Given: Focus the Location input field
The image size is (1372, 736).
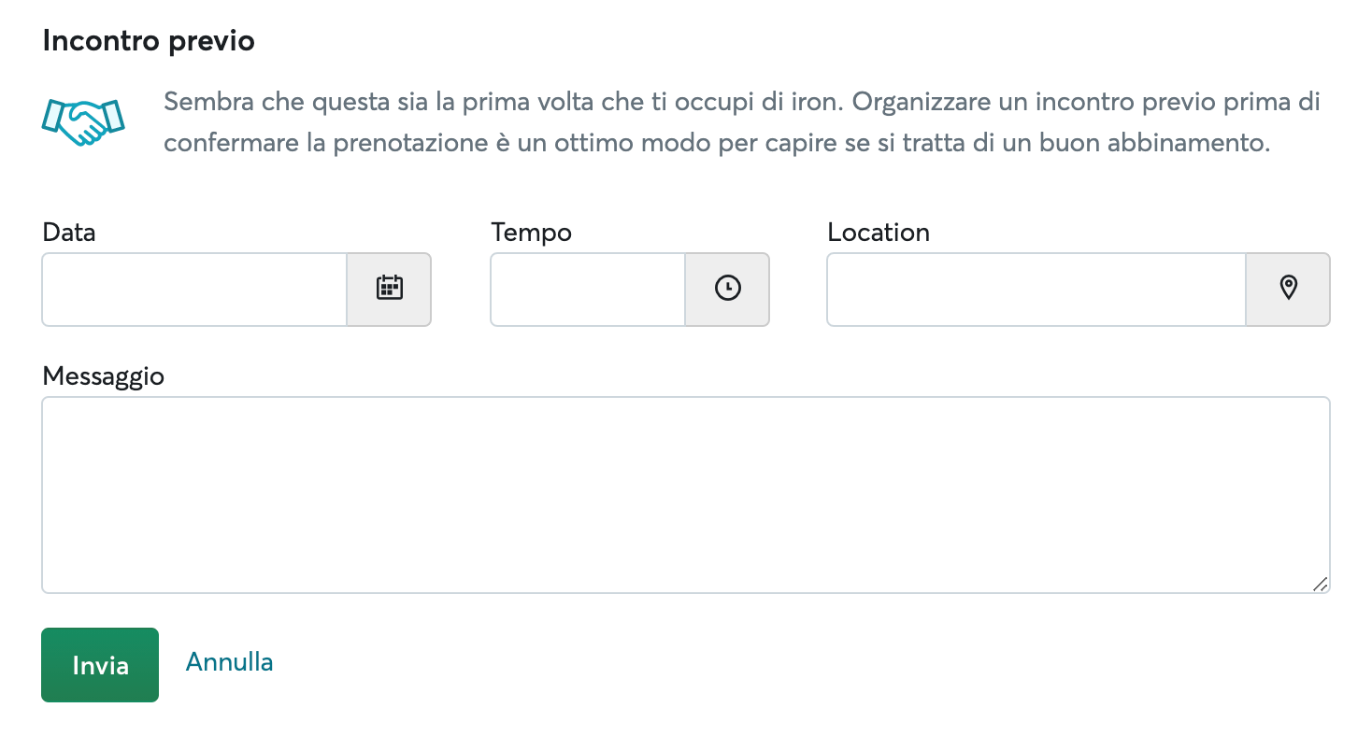Looking at the screenshot, I should (x=1036, y=290).
